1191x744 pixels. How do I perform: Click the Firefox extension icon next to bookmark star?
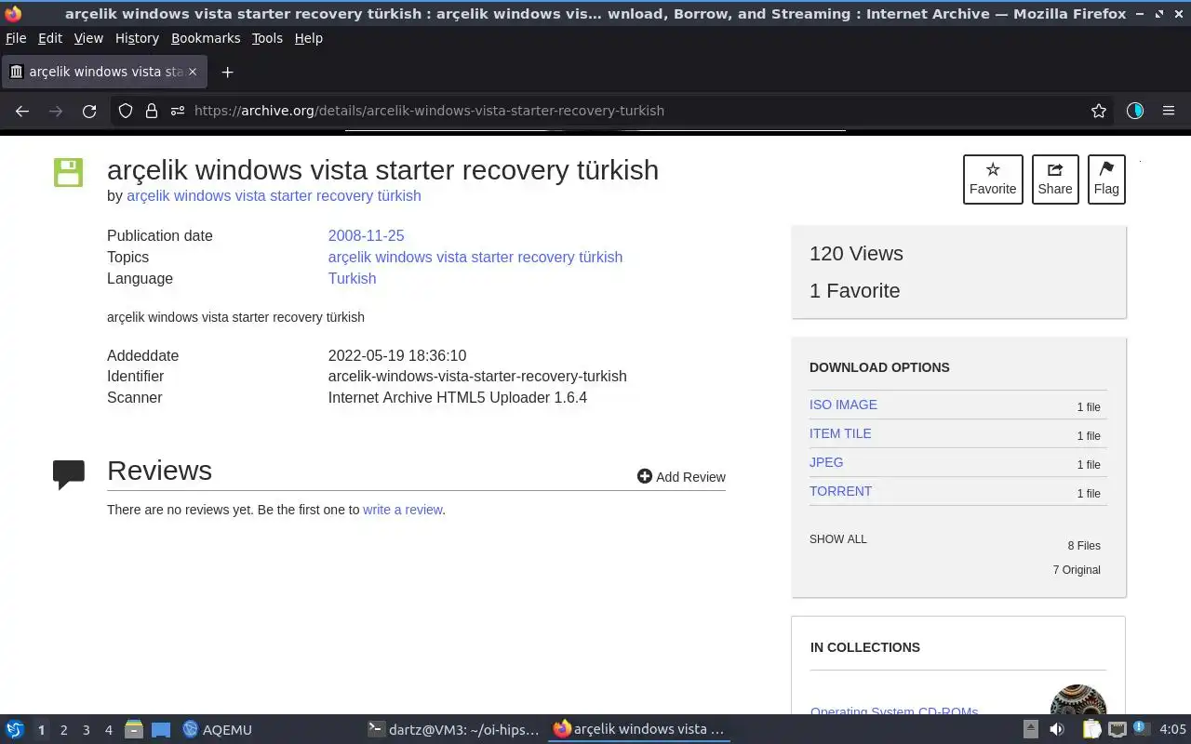1134,111
